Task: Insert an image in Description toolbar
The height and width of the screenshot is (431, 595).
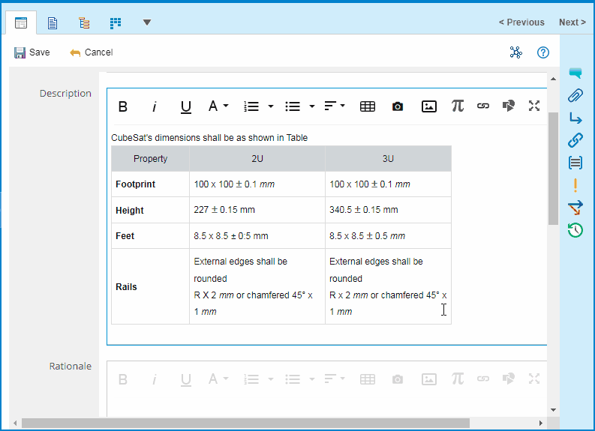Action: [428, 106]
